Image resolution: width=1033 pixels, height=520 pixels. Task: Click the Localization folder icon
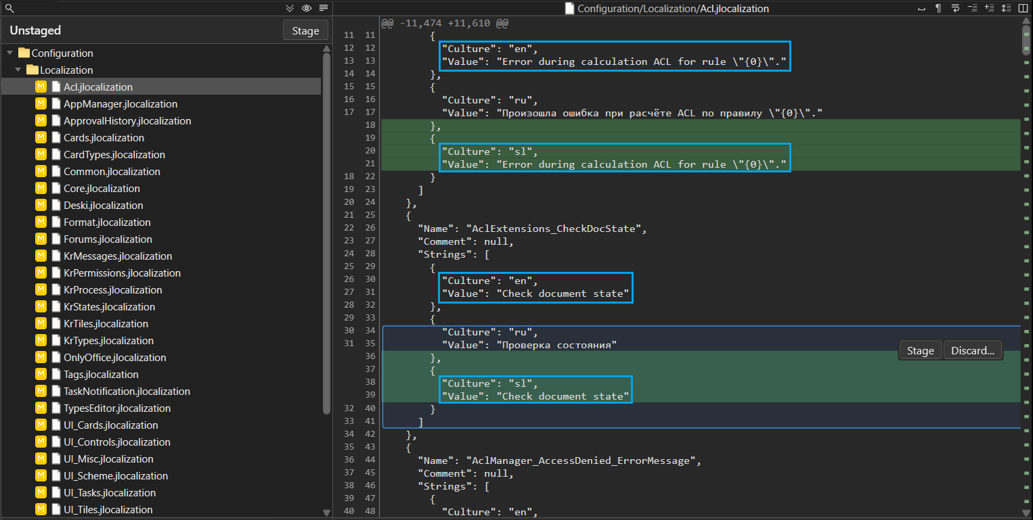[32, 70]
